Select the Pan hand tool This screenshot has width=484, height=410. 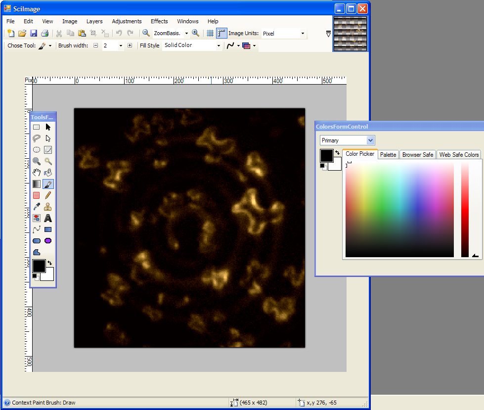click(x=37, y=173)
